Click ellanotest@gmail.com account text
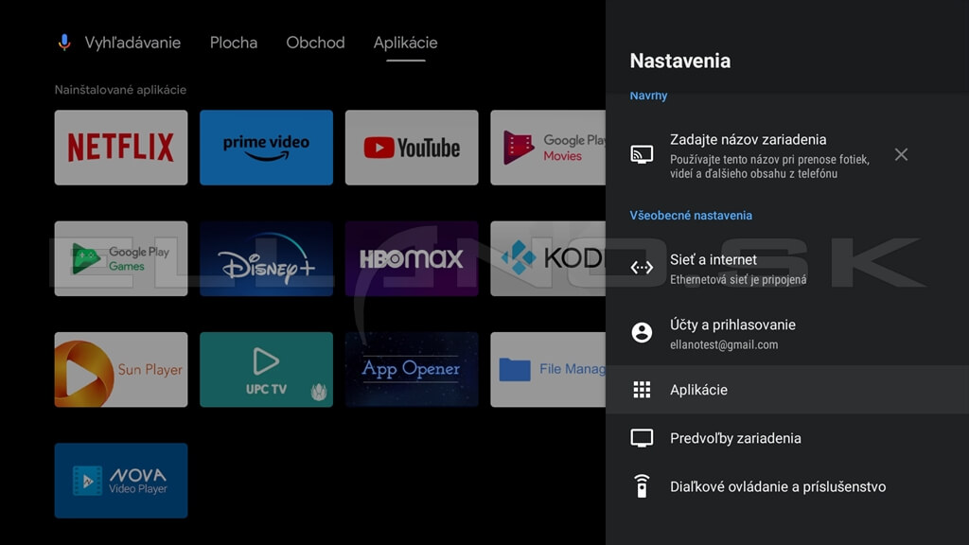Image resolution: width=969 pixels, height=545 pixels. point(724,344)
